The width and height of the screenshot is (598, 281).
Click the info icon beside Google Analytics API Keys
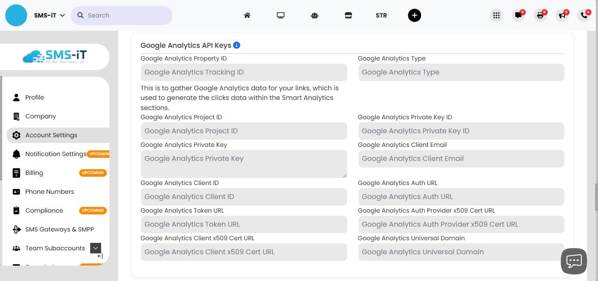pyautogui.click(x=237, y=45)
